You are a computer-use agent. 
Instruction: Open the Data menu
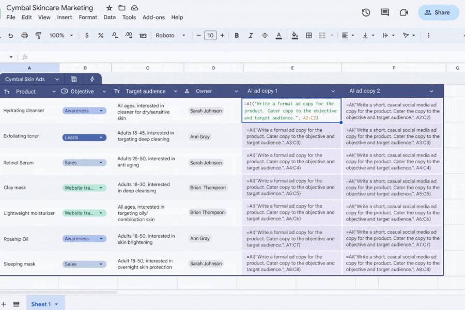110,18
